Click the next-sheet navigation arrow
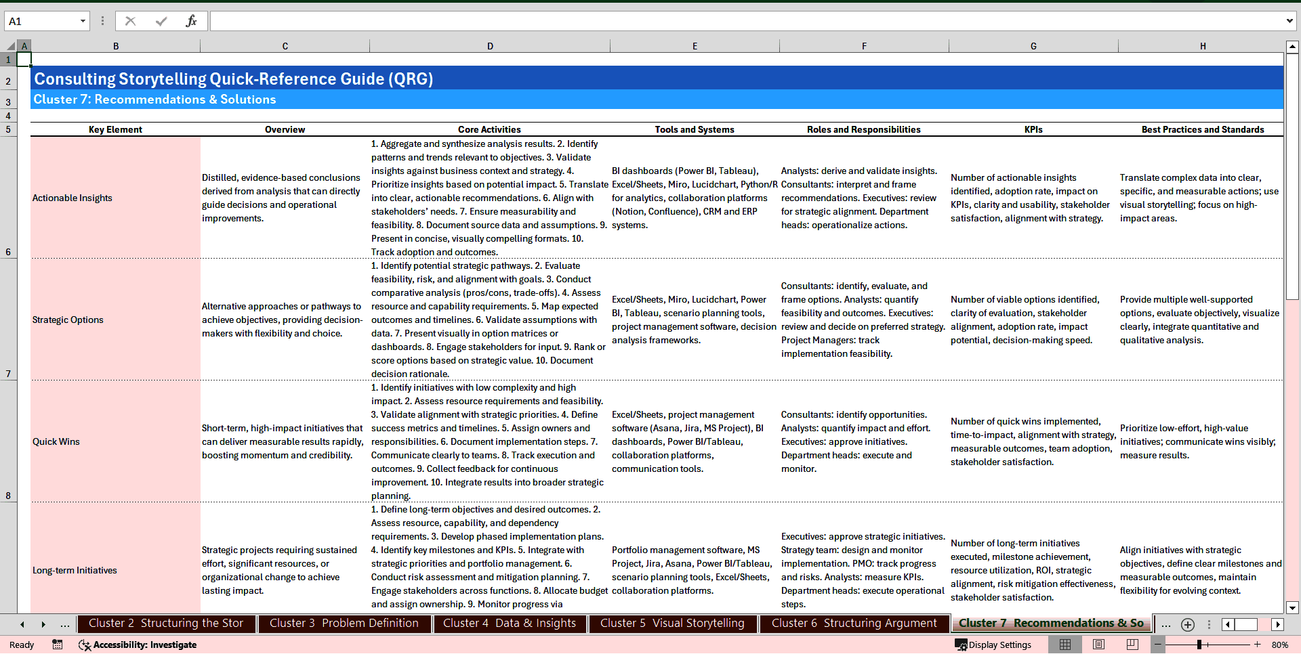The width and height of the screenshot is (1301, 654). click(x=43, y=624)
